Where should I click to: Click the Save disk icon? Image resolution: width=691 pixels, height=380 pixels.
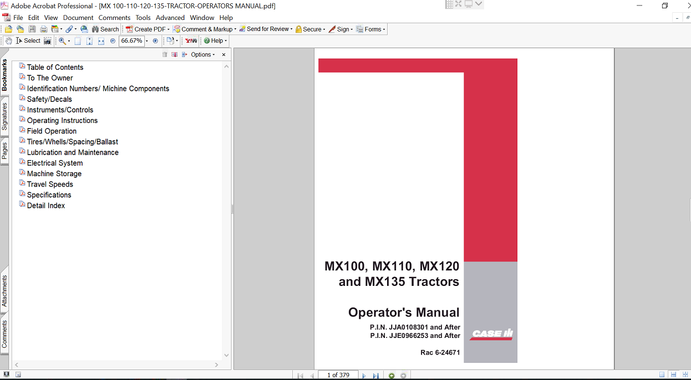[x=32, y=29]
